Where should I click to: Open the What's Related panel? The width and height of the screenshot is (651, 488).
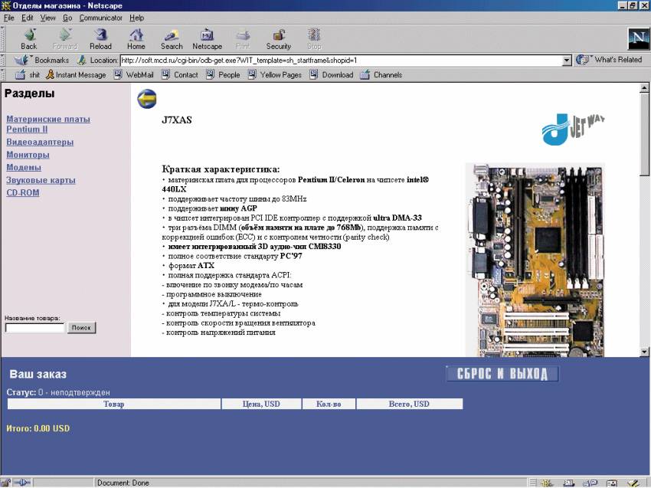609,60
